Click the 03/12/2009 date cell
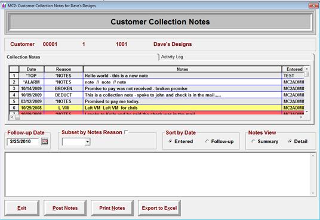 pos(32,101)
